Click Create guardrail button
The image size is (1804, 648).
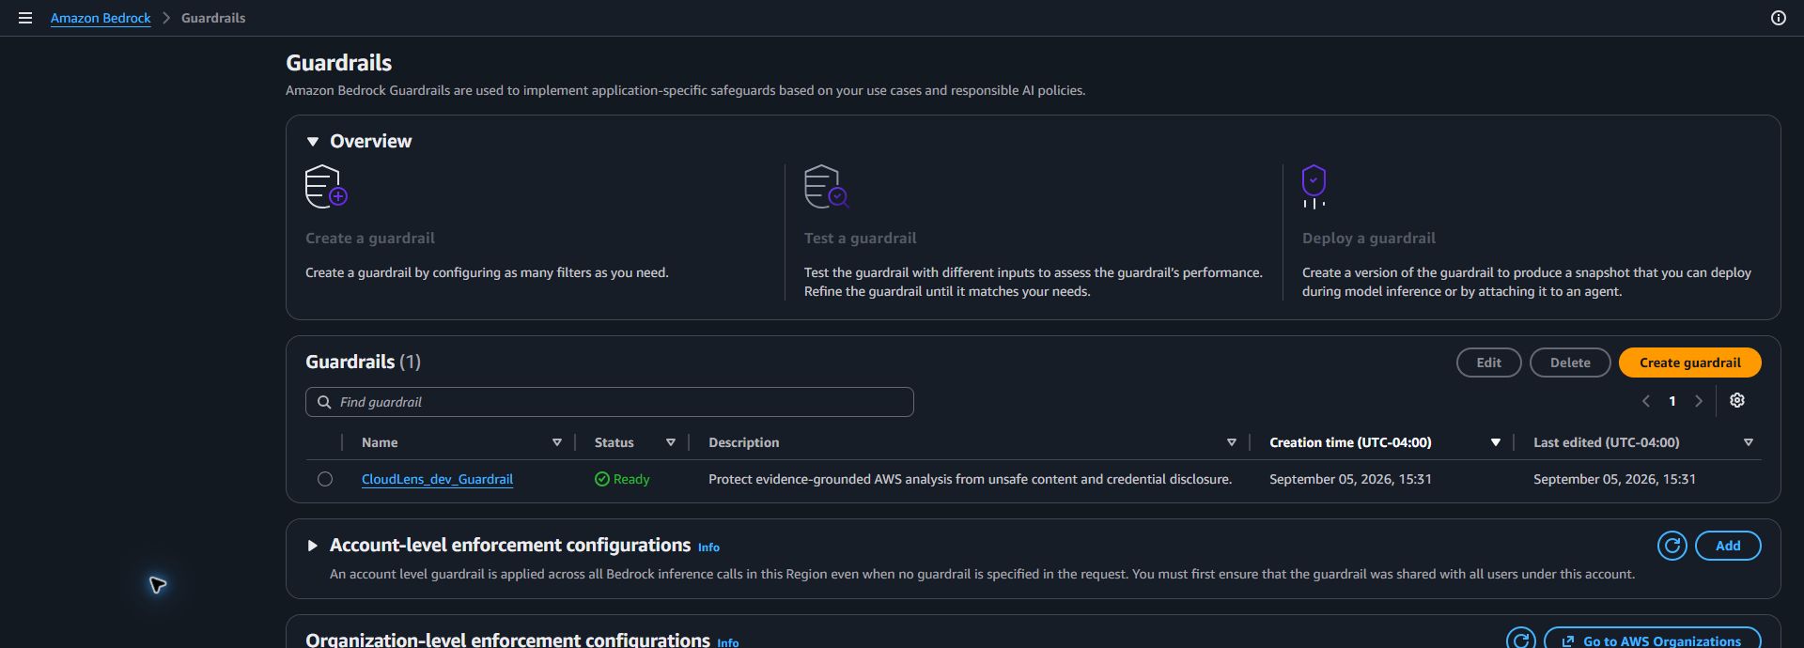tap(1689, 363)
